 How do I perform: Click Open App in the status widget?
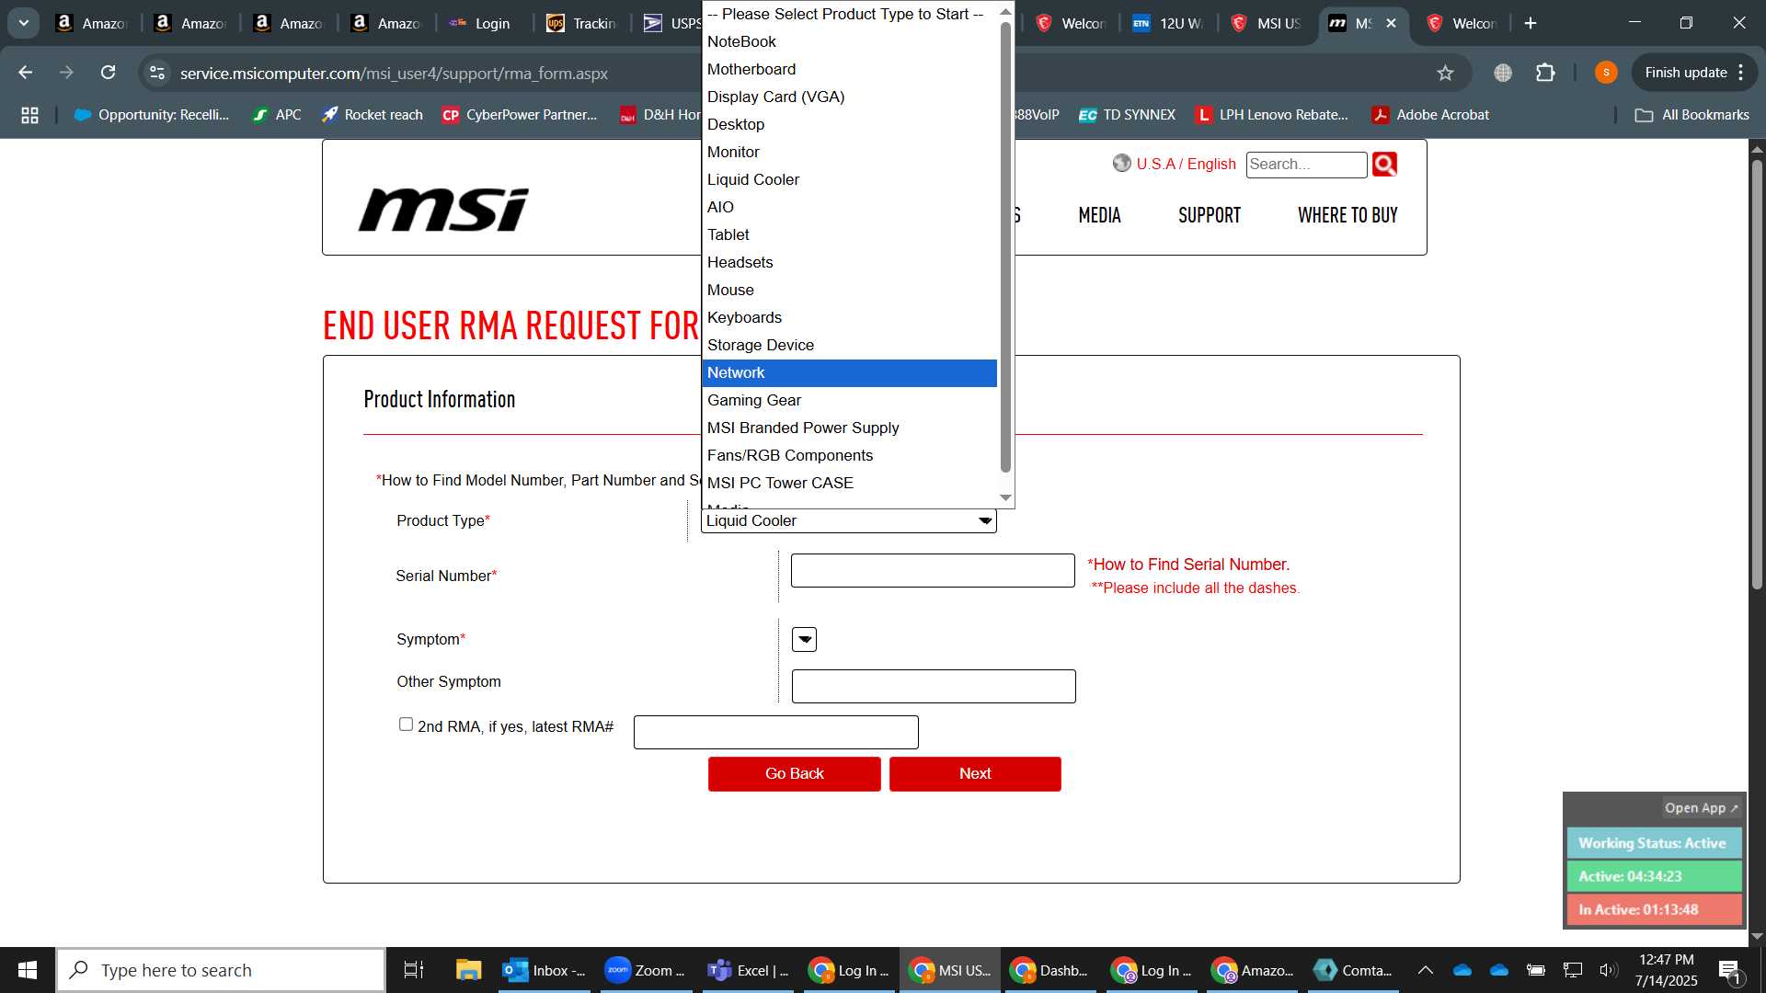tap(1701, 808)
